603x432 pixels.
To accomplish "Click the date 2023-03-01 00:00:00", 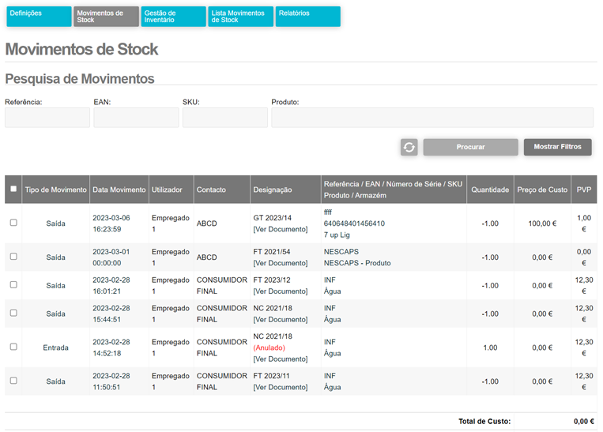I will click(x=111, y=257).
